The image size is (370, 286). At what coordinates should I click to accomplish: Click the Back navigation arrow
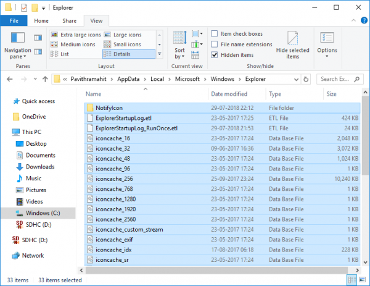coord(10,79)
